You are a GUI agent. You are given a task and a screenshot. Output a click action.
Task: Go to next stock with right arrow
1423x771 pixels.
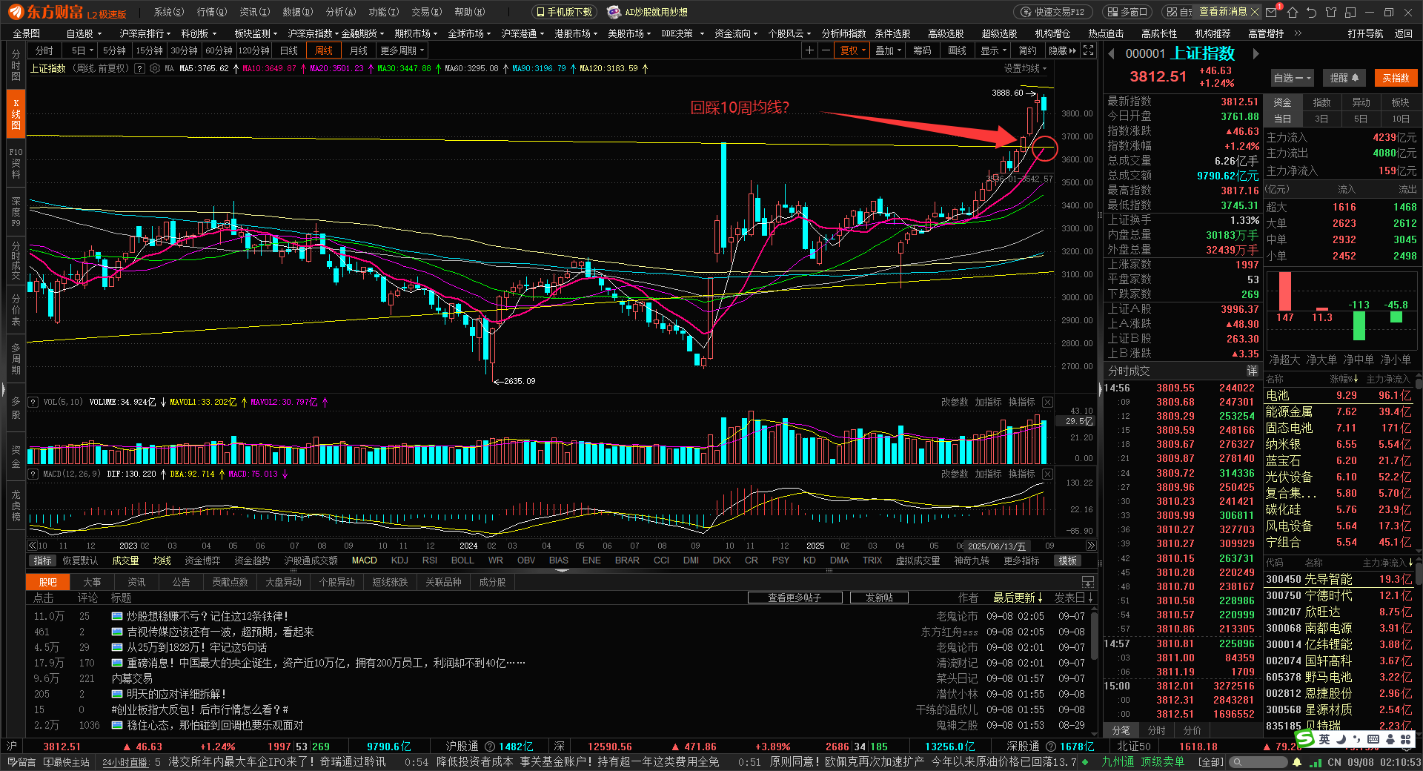pos(1256,53)
